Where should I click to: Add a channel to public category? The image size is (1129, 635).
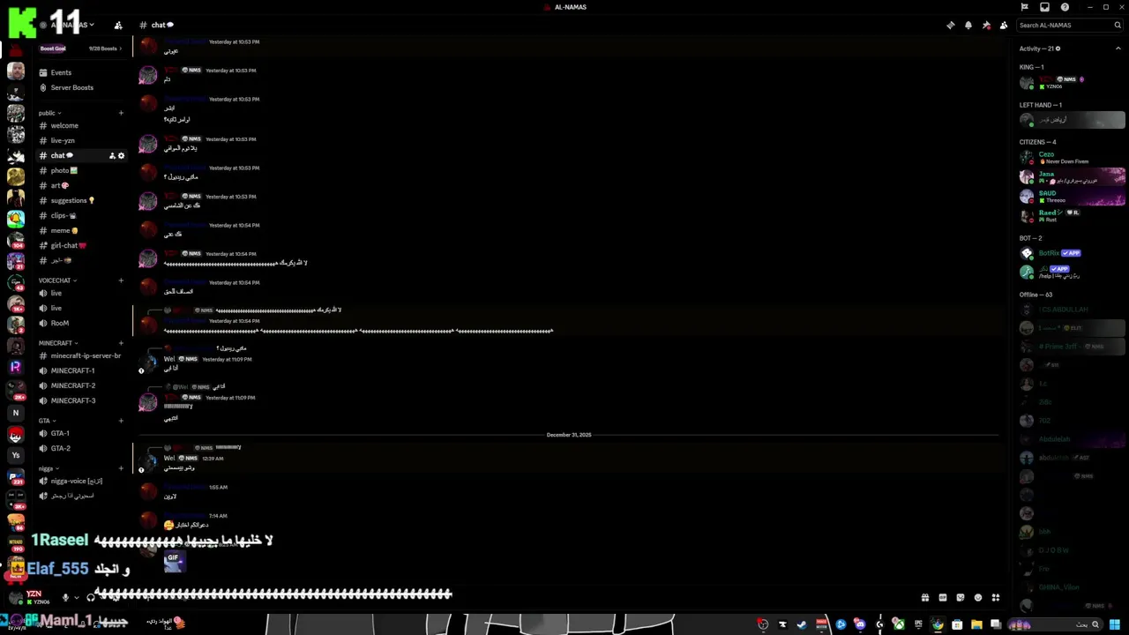(121, 113)
